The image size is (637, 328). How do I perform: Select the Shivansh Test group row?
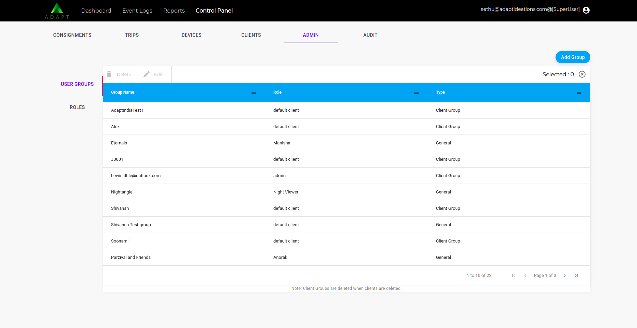point(347,225)
